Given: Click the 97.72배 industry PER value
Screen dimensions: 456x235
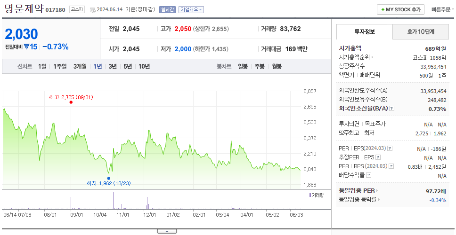Looking at the screenshot, I should pyautogui.click(x=436, y=191).
